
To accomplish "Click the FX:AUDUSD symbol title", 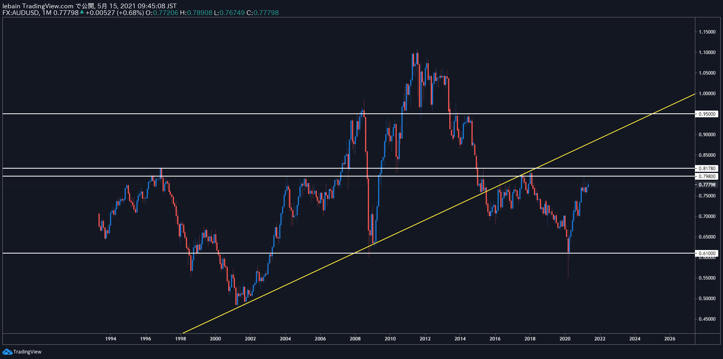I will click(x=21, y=13).
